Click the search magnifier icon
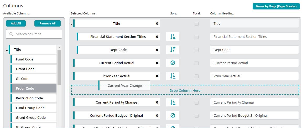The width and height of the screenshot is (302, 128). (x=11, y=34)
